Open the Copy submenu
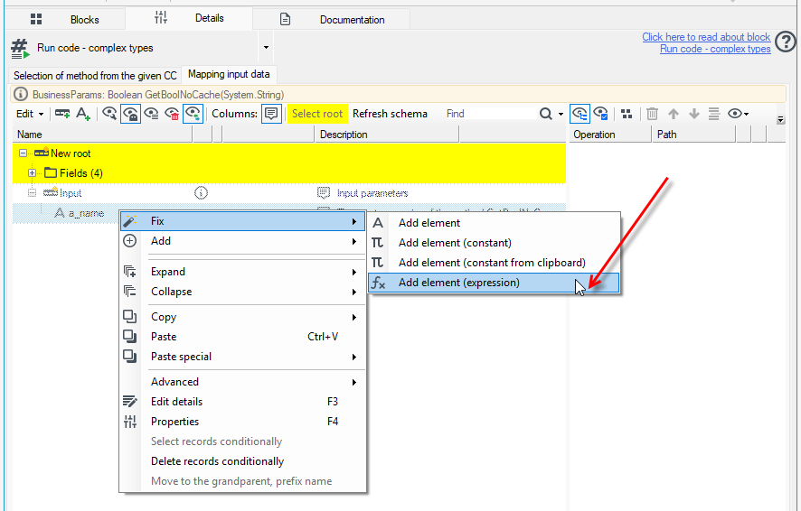Screen dimensions: 801x511 click(242, 317)
